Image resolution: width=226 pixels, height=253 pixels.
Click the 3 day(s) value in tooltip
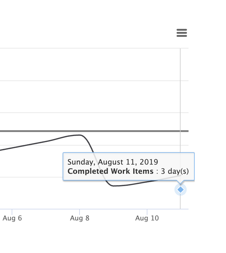(175, 171)
